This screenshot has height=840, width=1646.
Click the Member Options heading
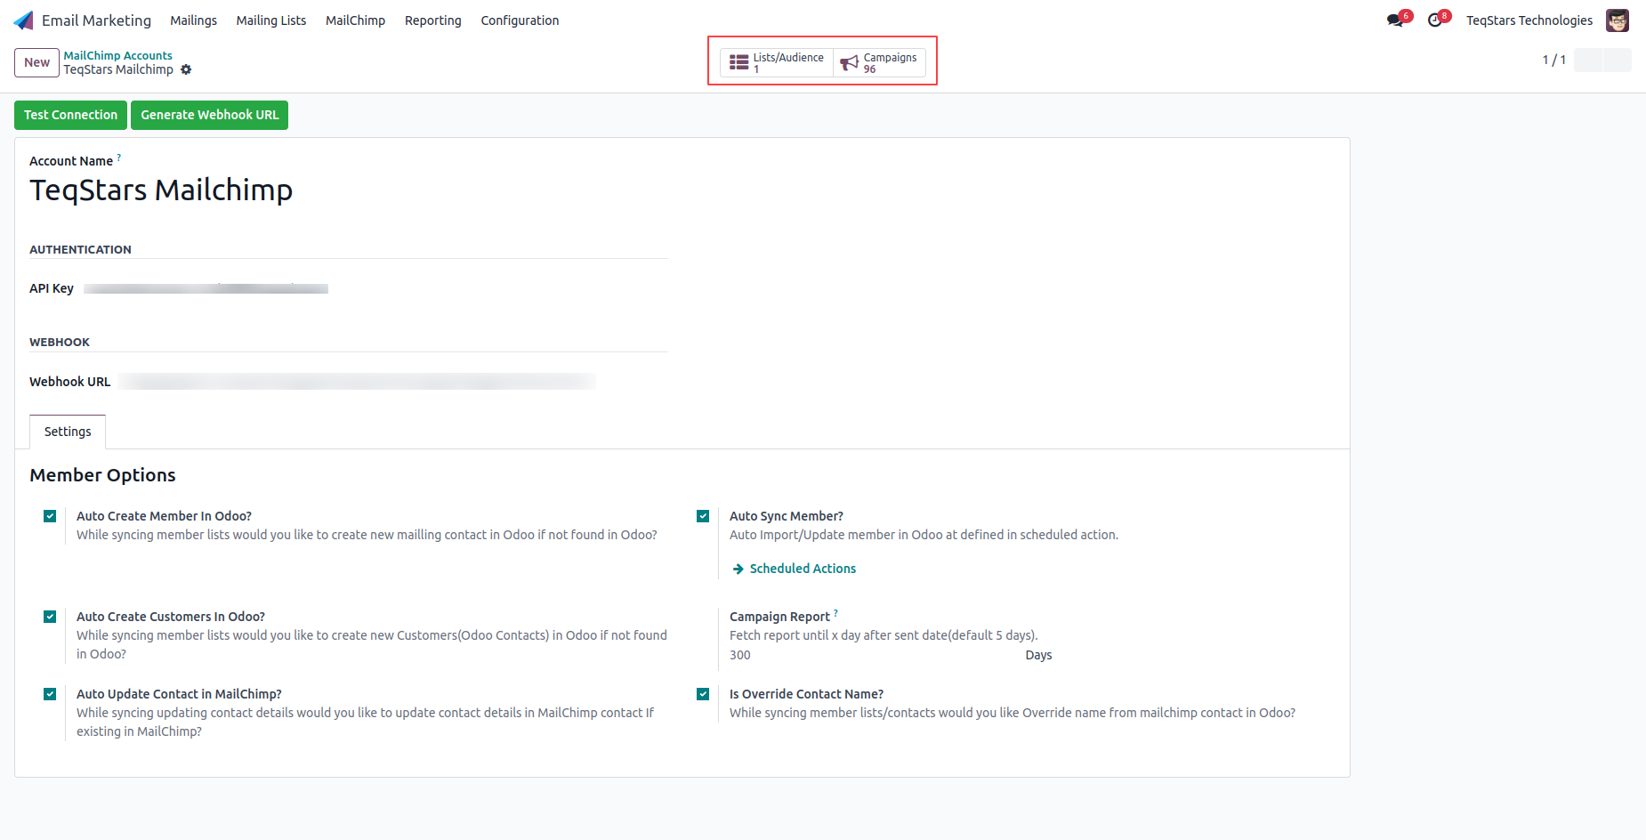pos(102,475)
